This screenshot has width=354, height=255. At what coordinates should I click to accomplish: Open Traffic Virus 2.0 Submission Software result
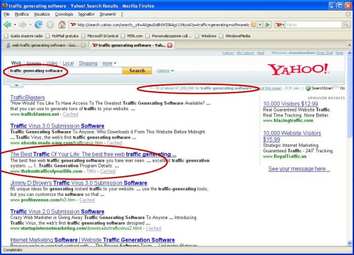[57, 212]
